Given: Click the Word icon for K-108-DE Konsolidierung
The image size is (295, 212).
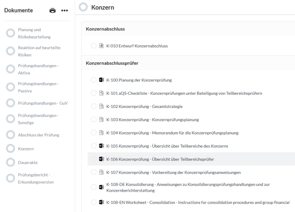Looking at the screenshot, I should click(x=102, y=187).
